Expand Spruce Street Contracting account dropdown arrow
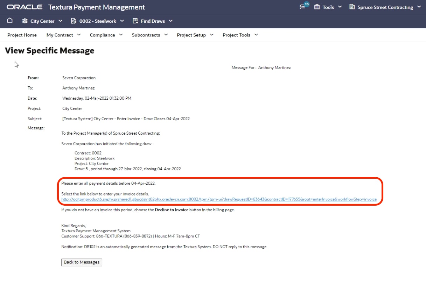 coord(419,7)
